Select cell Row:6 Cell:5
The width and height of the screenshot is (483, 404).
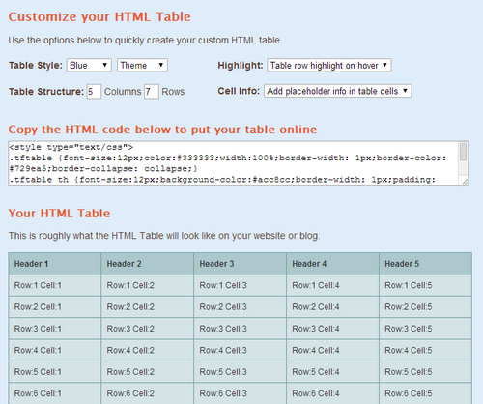click(426, 393)
